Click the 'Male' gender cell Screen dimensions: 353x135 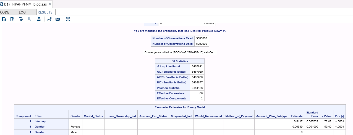pos(74,132)
